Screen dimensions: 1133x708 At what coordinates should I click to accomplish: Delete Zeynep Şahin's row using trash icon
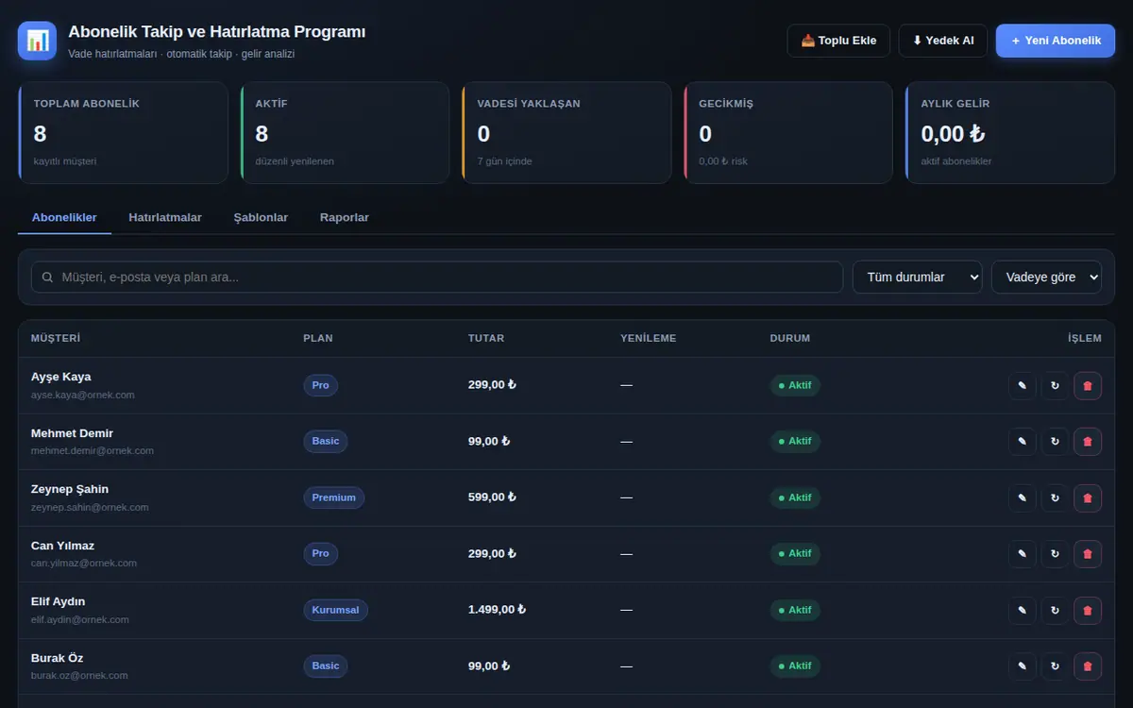[x=1088, y=497]
